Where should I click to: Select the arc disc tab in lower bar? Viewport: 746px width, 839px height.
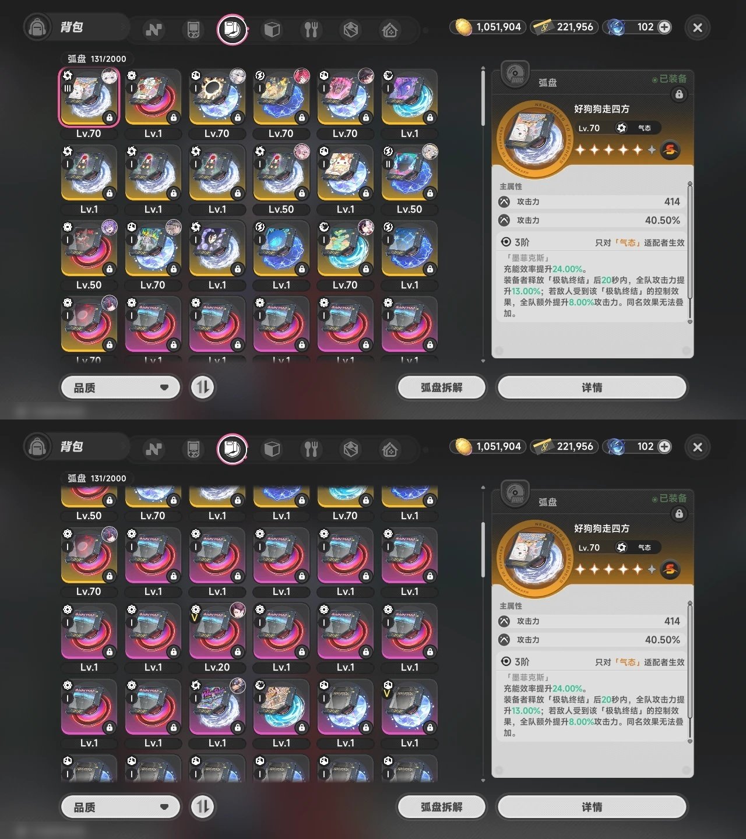[232, 449]
